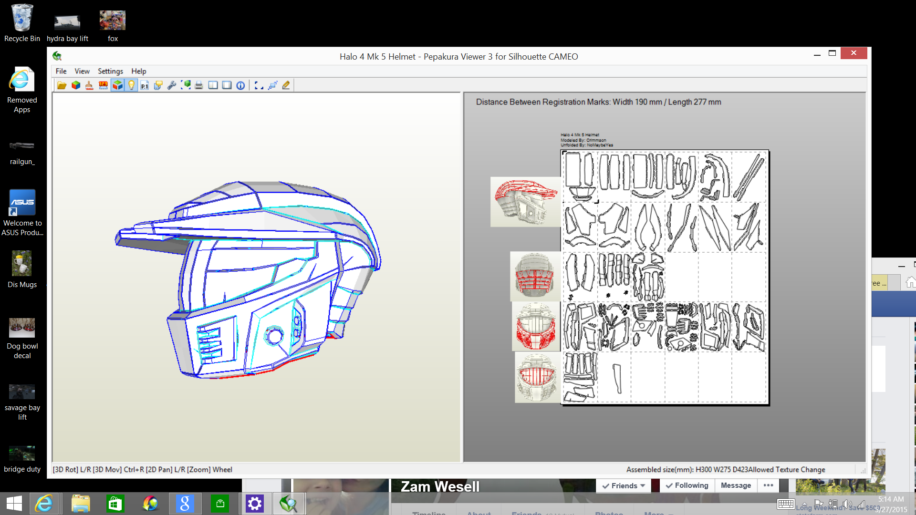Screen dimensions: 916x515
Task: Select the Welcome to ASUS Products shortcut
Action: (22, 213)
